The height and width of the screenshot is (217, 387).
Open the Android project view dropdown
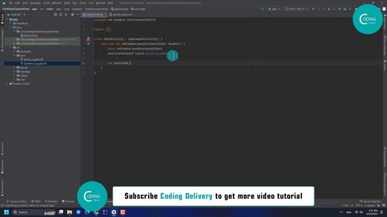pos(16,14)
